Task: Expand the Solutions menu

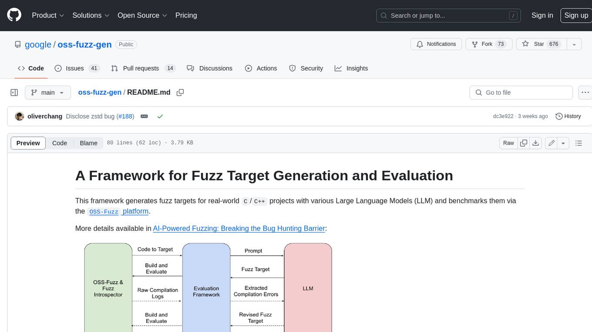Action: tap(91, 15)
